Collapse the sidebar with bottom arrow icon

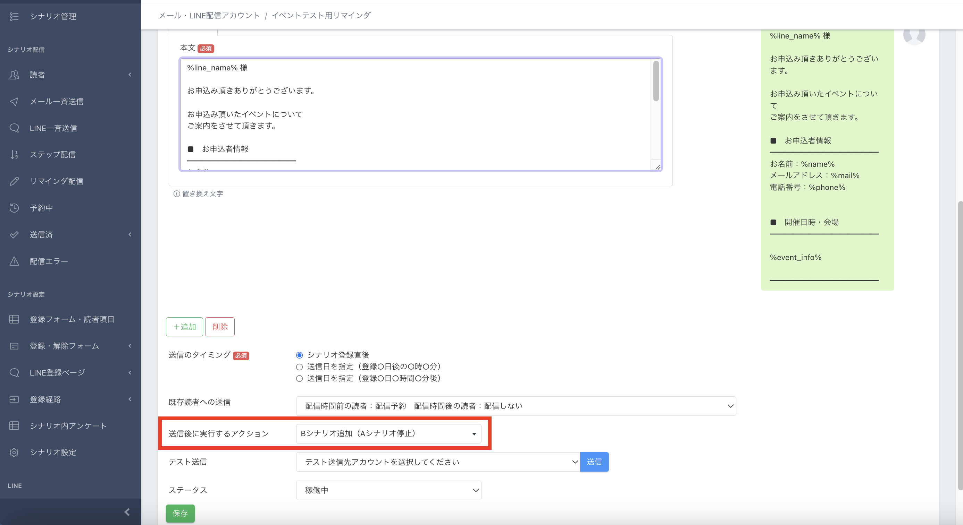127,512
